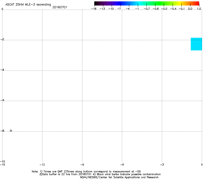
Task: Click the -0.5 color scale label
Action: pos(164,9)
